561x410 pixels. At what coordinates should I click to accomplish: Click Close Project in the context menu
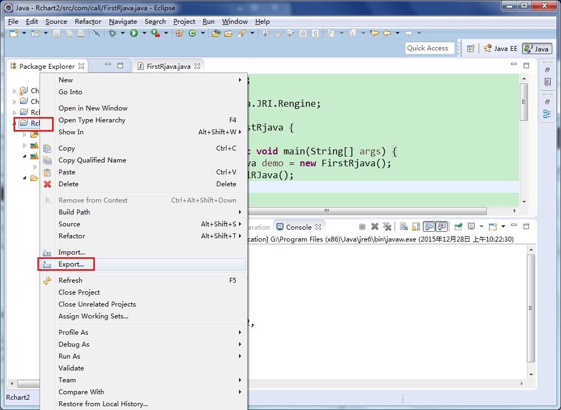point(143,292)
